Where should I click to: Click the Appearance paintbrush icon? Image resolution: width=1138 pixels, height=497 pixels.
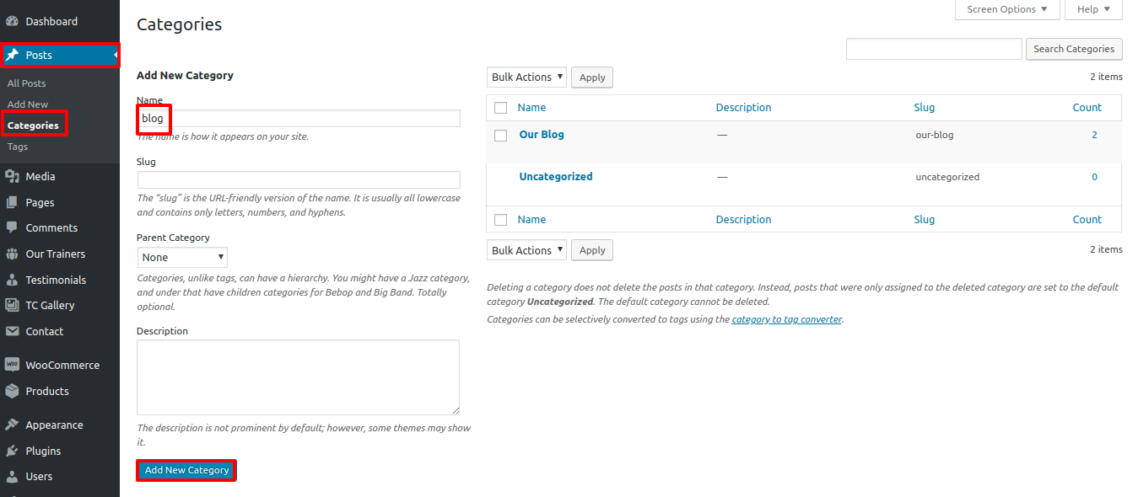point(12,425)
